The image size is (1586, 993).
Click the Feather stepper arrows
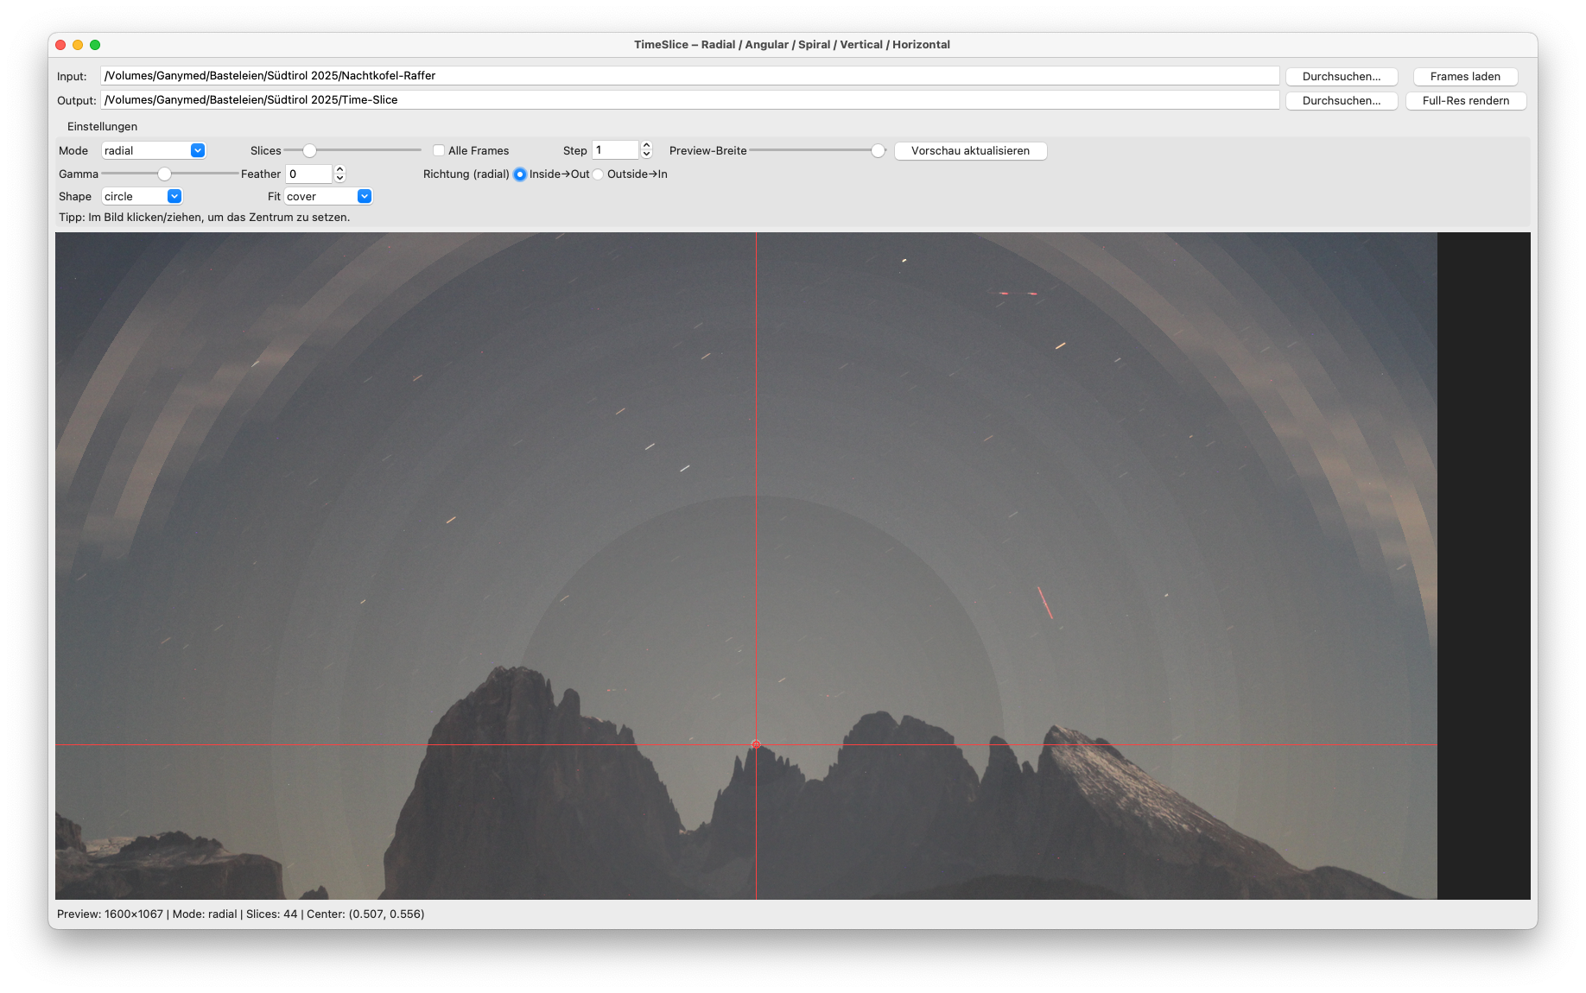[x=339, y=174]
